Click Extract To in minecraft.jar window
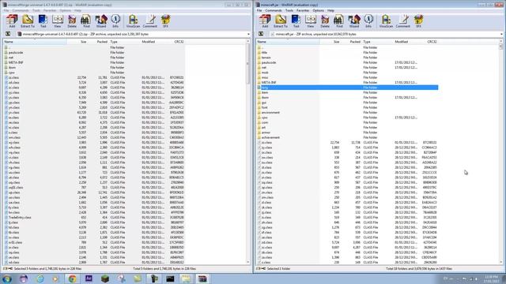The image size is (506, 284). coord(281,21)
